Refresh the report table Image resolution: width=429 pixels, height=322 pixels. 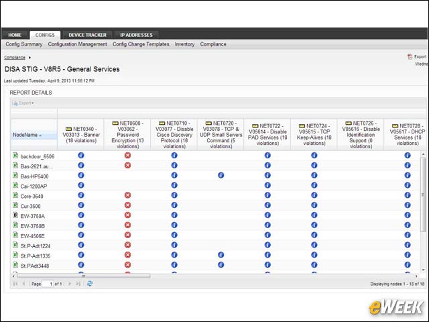90,284
